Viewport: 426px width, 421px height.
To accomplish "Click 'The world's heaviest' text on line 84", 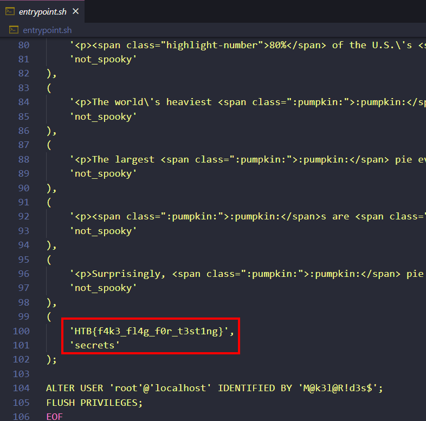I will click(x=152, y=102).
